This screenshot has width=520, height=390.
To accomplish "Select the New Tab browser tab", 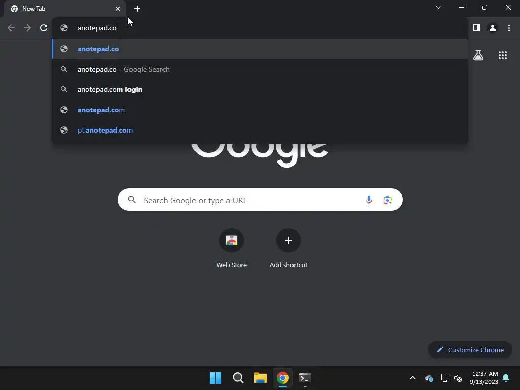I will click(x=65, y=9).
